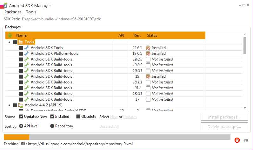Click the Android SDK Platform-tools wrench icon

pos(27,54)
